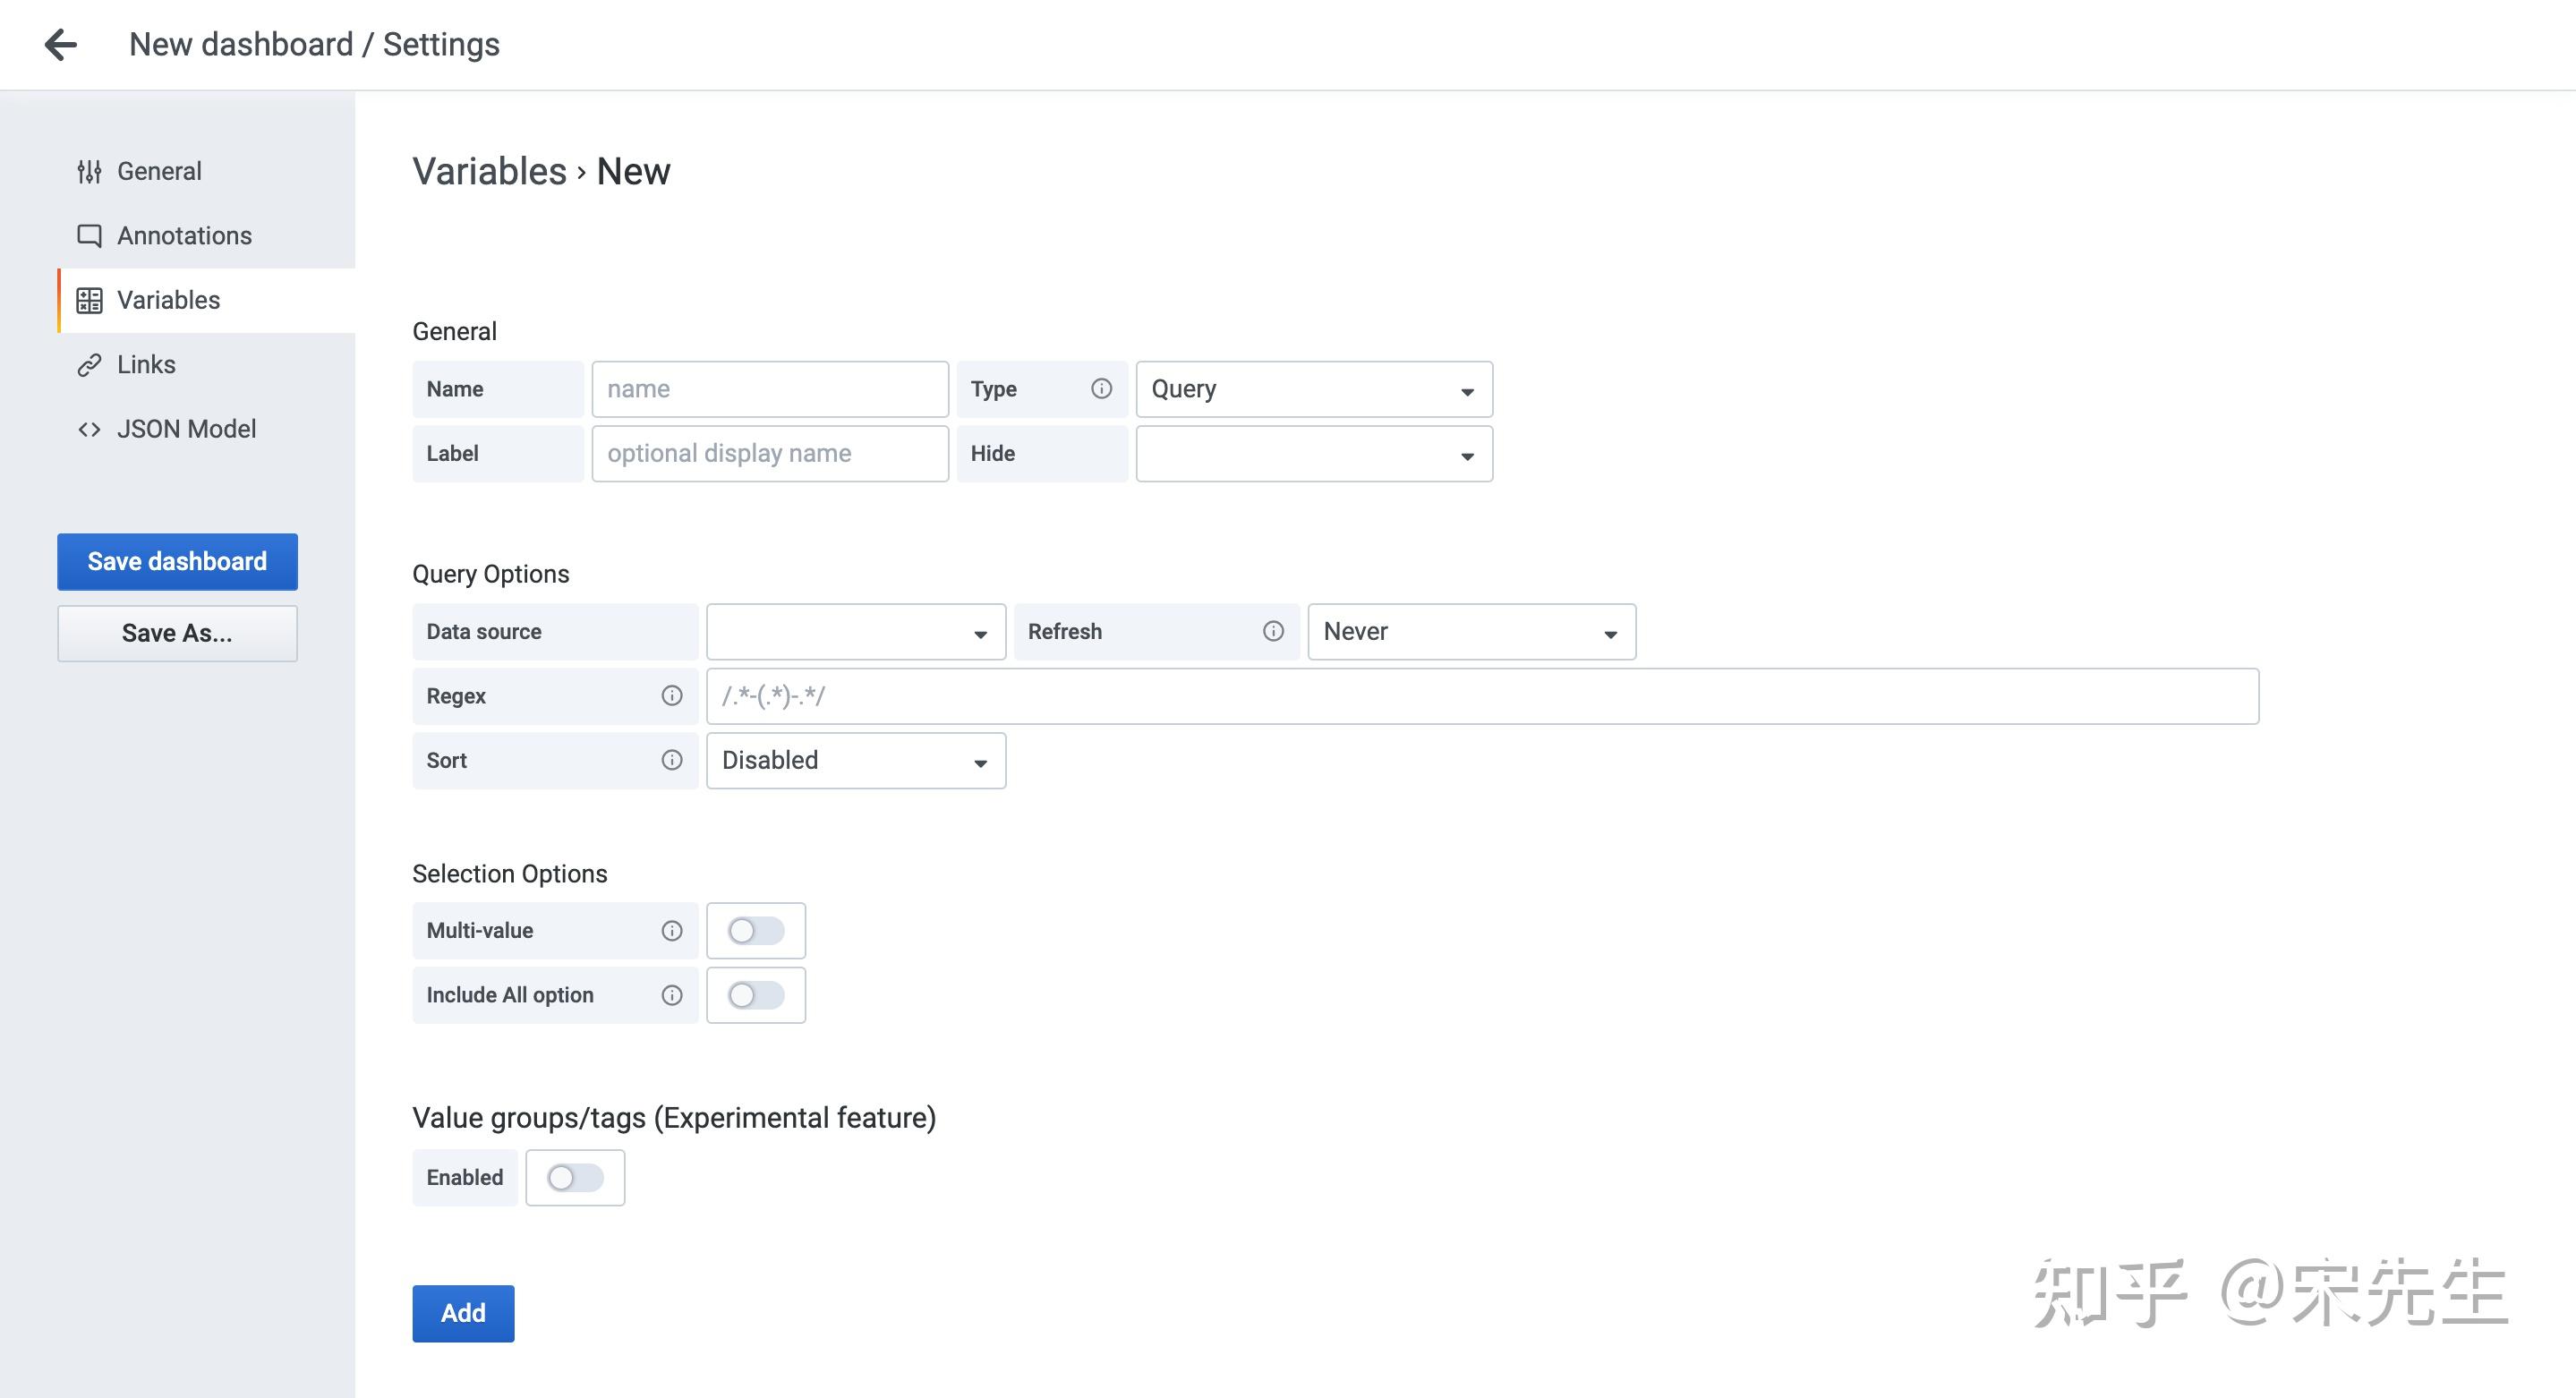Open the Refresh dropdown set to Never
The width and height of the screenshot is (2576, 1398).
tap(1470, 632)
